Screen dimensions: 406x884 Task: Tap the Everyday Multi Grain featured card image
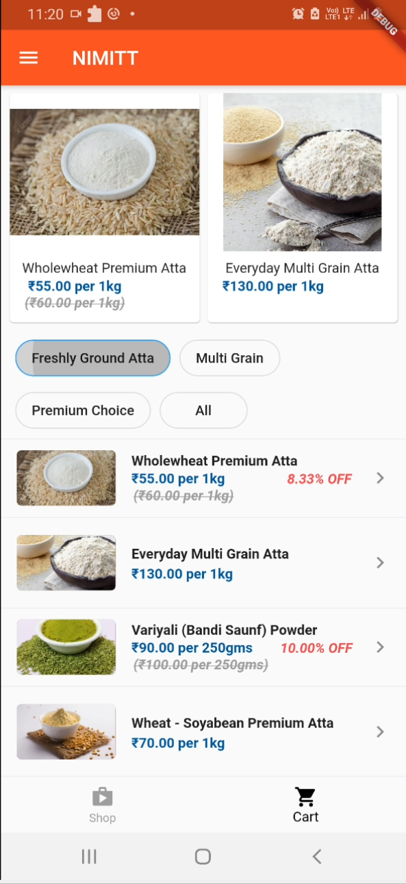pos(302,172)
